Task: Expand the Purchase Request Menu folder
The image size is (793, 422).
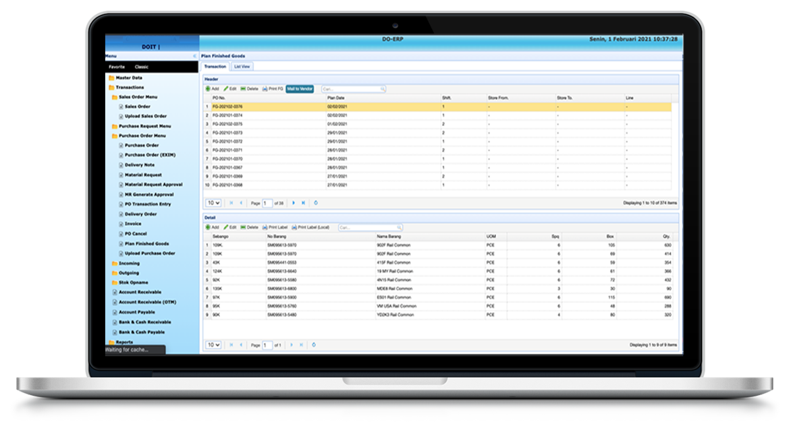Action: coord(144,126)
